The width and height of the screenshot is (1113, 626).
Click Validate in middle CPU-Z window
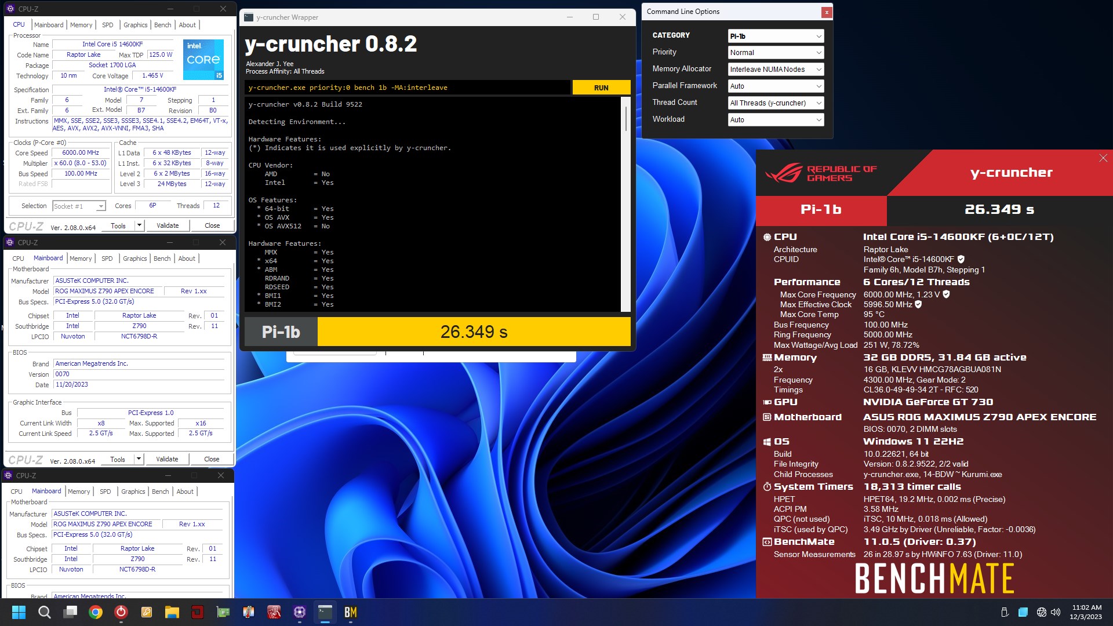coord(167,459)
